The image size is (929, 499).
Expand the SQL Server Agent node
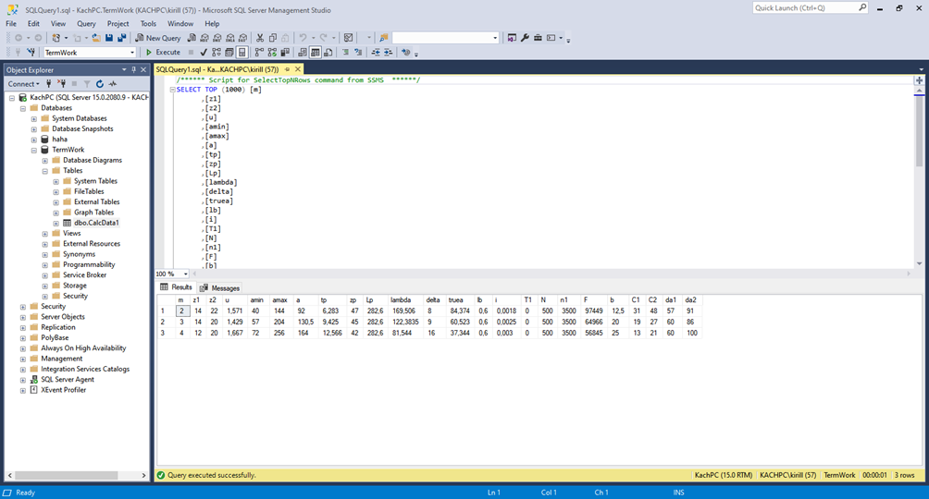22,380
